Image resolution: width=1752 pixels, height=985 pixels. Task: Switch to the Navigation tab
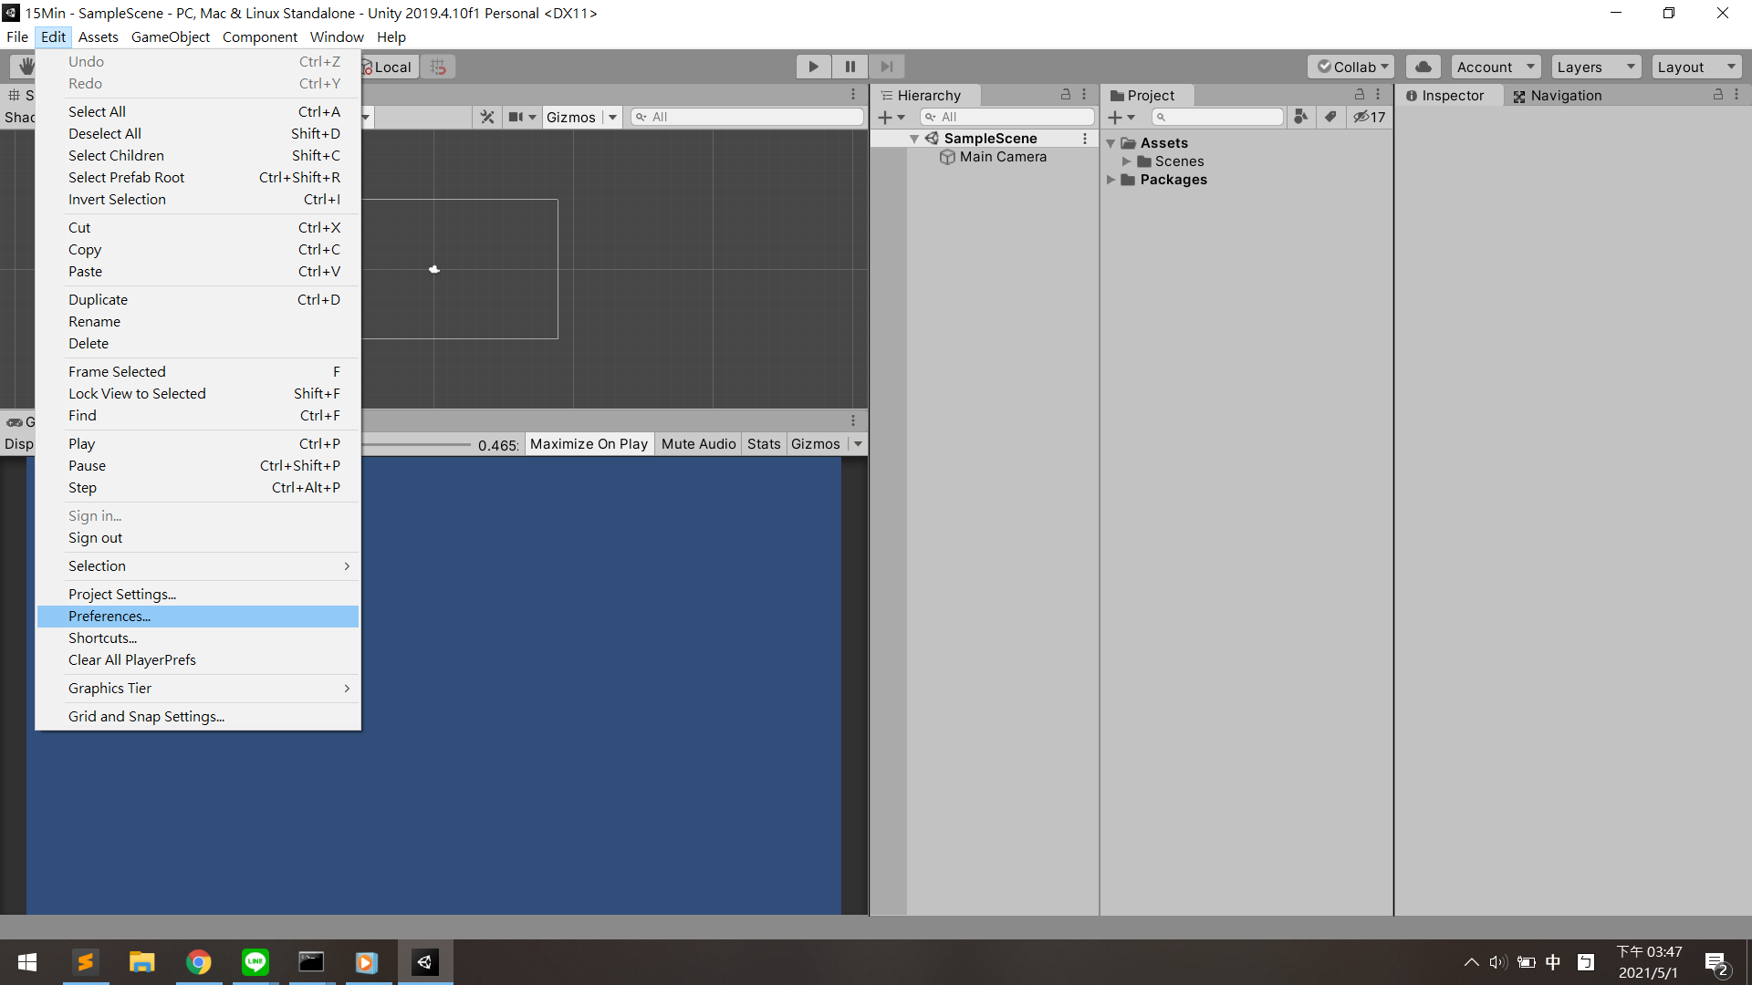[1557, 96]
